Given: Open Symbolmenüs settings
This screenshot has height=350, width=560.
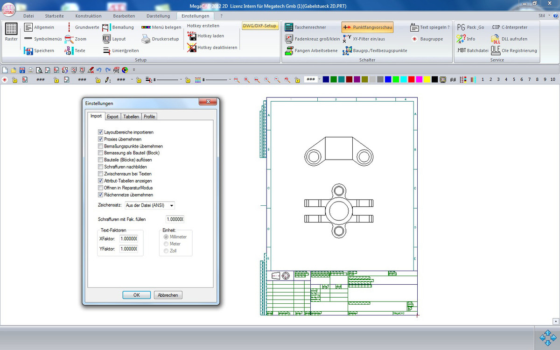Looking at the screenshot, I should [42, 39].
